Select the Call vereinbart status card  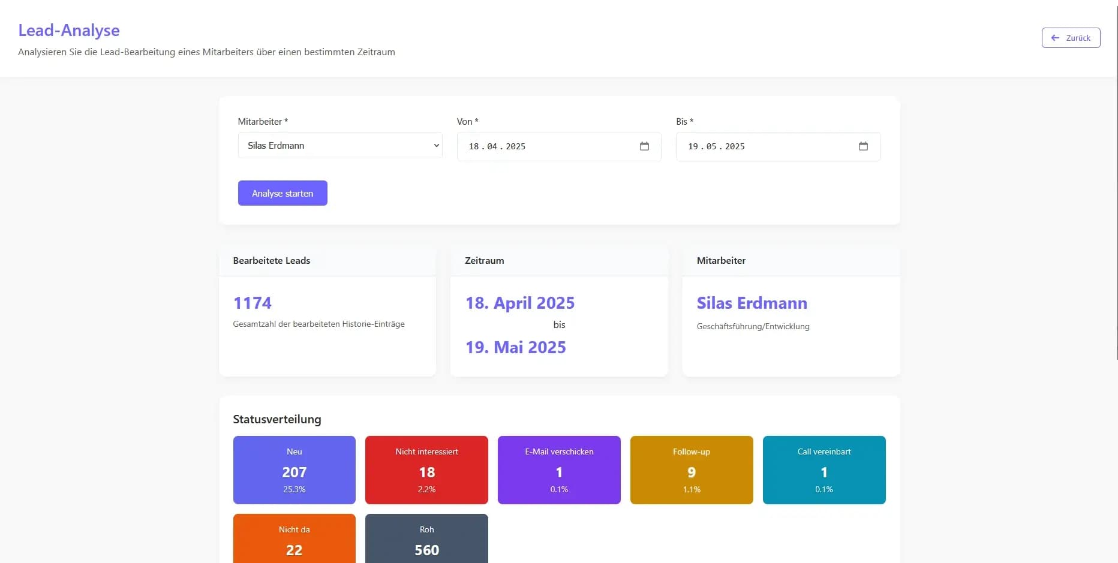coord(824,470)
